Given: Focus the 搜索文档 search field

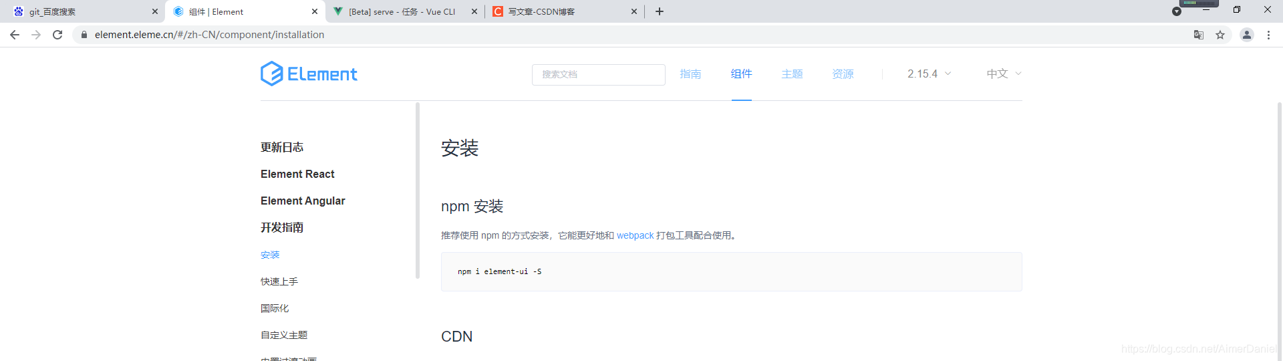Looking at the screenshot, I should (599, 74).
